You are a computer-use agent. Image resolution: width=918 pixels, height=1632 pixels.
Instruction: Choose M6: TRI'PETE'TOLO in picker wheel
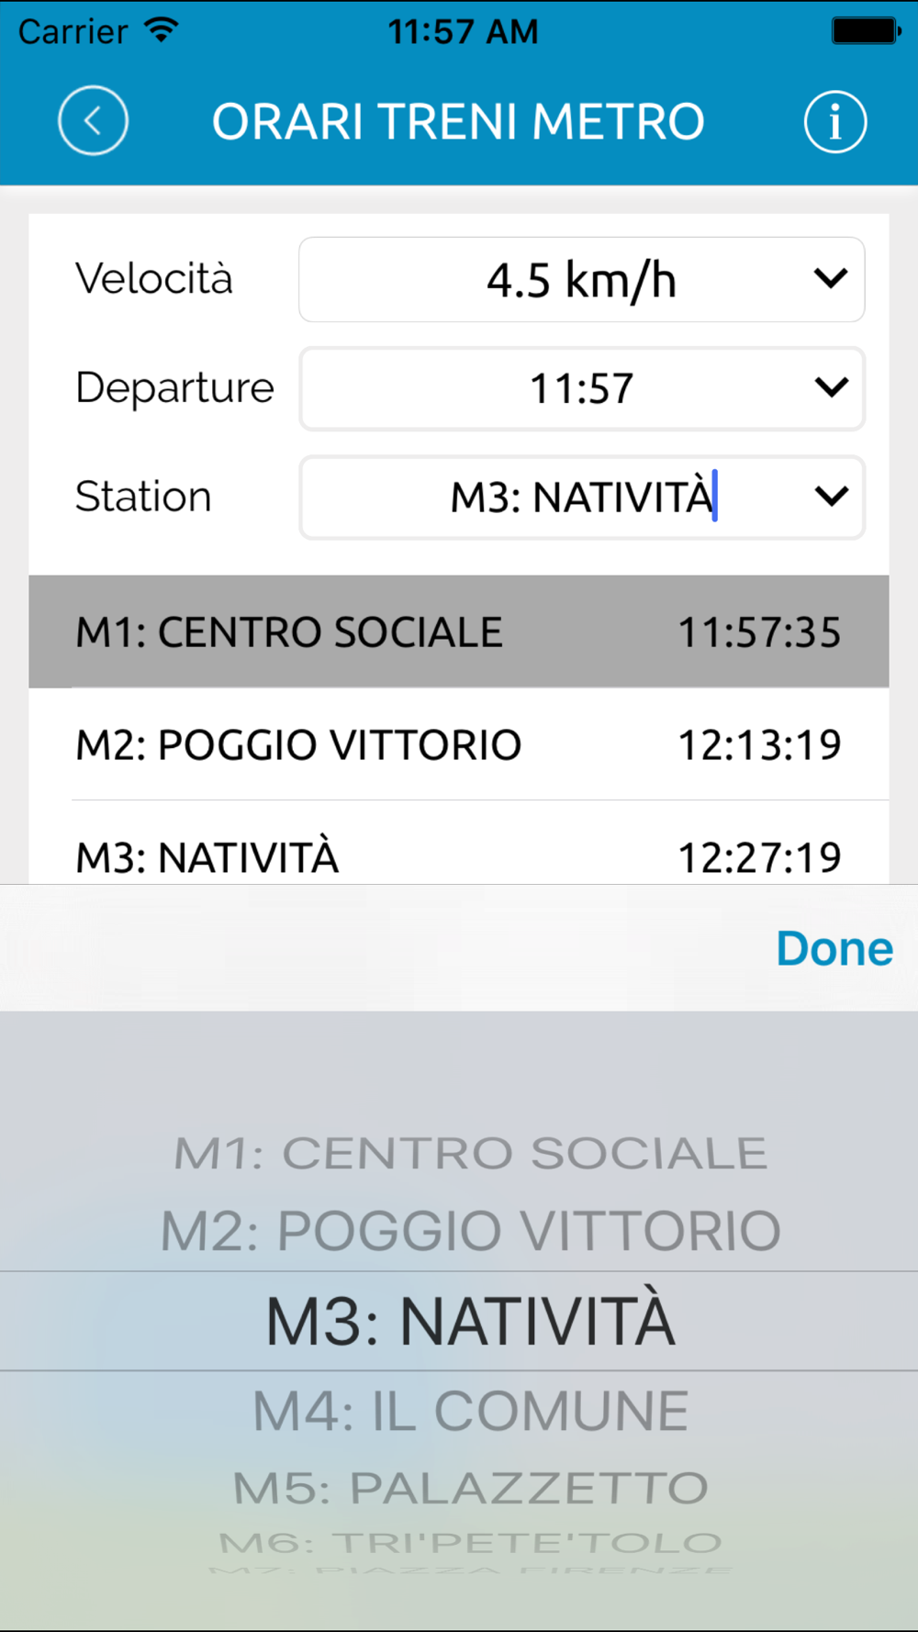pyautogui.click(x=471, y=1543)
